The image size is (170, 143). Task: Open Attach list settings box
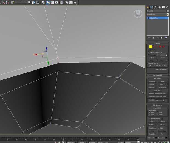pyautogui.click(x=156, y=124)
